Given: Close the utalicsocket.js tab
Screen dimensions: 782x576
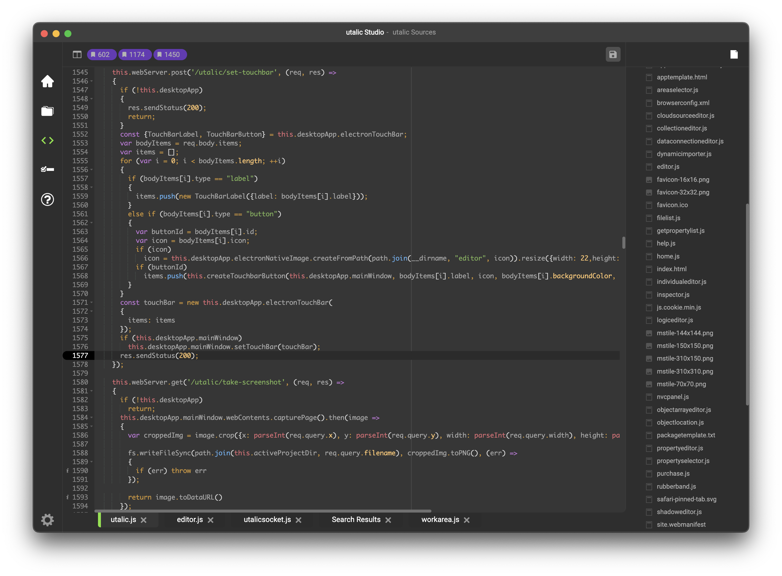Looking at the screenshot, I should coord(298,520).
